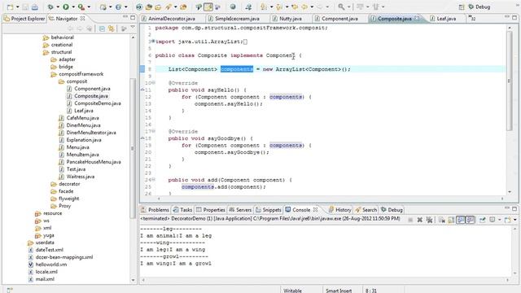Toggle show console on standard error change

pos(470,220)
